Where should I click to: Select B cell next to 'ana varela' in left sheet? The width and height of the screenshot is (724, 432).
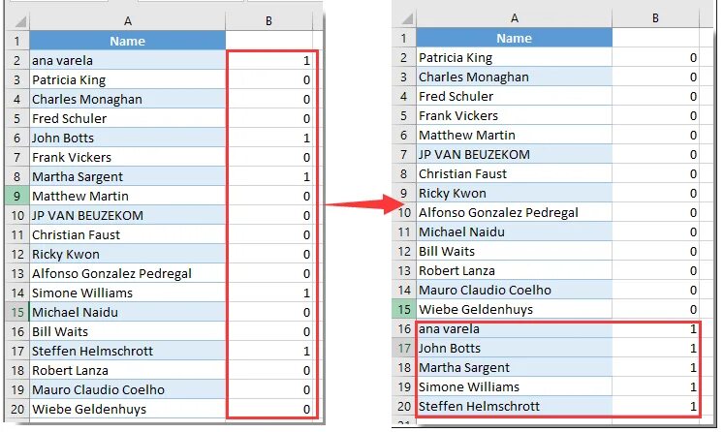268,60
